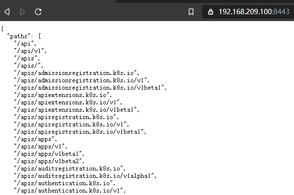
Task: Click the "/apis/apps/v1beta2" path entry
Action: (x=49, y=161)
